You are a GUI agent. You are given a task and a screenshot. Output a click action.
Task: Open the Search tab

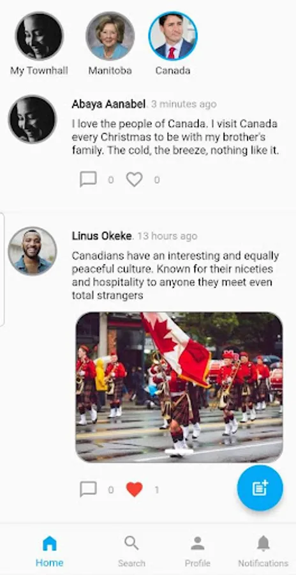(x=131, y=551)
